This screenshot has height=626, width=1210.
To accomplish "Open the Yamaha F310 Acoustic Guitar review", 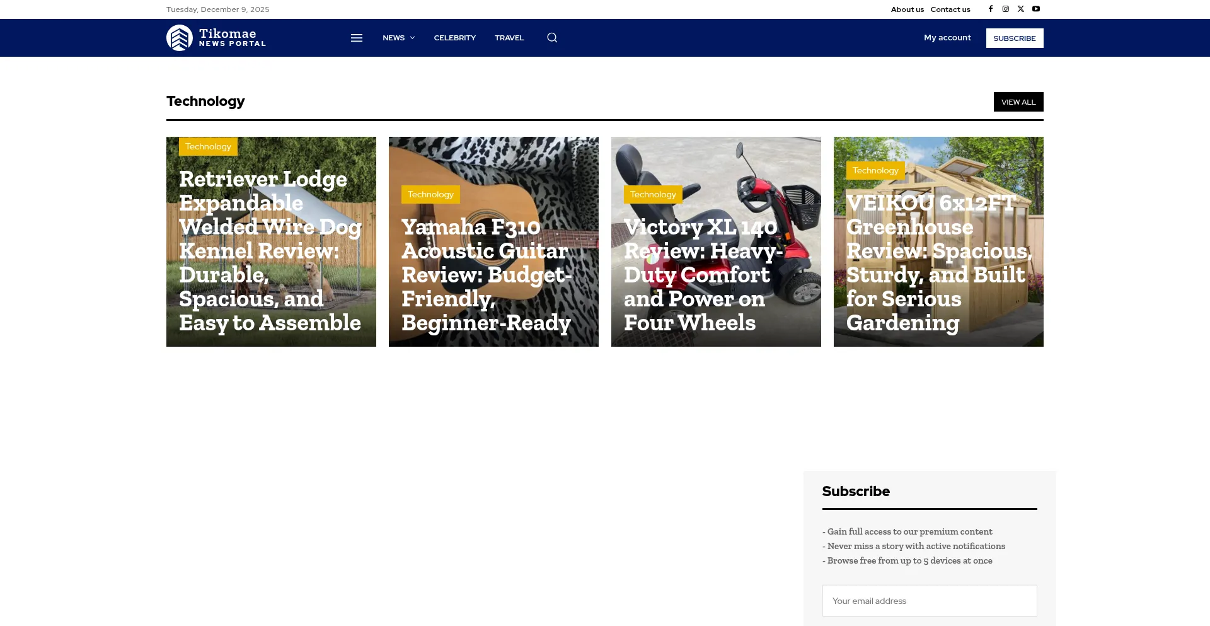I will pyautogui.click(x=487, y=275).
